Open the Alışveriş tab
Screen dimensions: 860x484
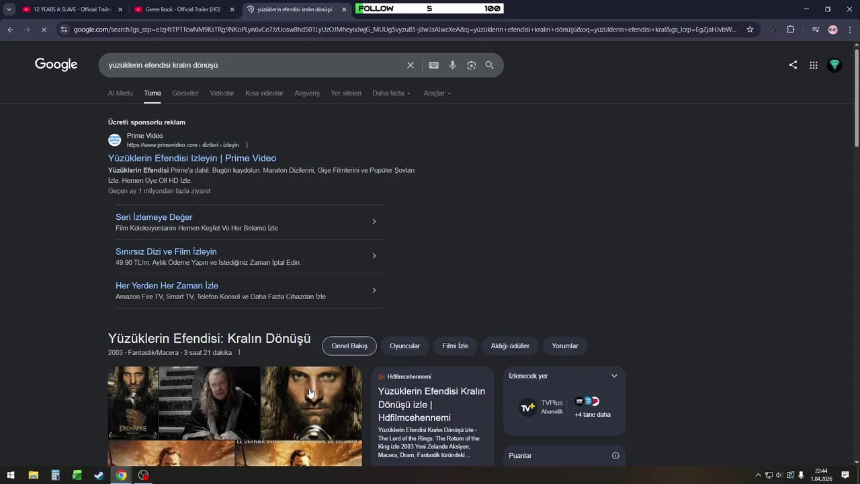point(307,93)
